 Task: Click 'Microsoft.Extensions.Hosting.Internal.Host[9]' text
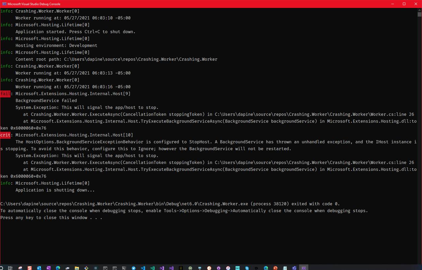pos(73,94)
